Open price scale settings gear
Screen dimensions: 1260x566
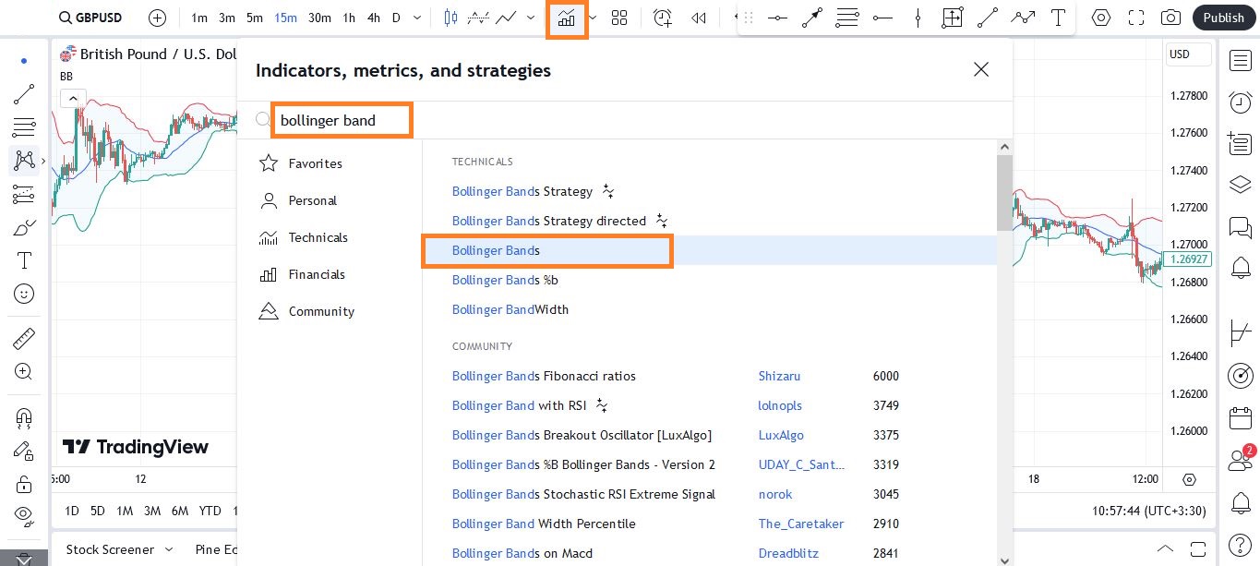[x=1189, y=479]
